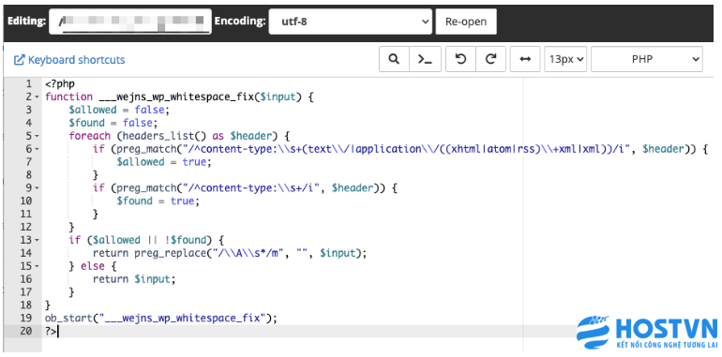Open the go-to-line terminal icon
This screenshot has width=722, height=357.
tap(425, 59)
